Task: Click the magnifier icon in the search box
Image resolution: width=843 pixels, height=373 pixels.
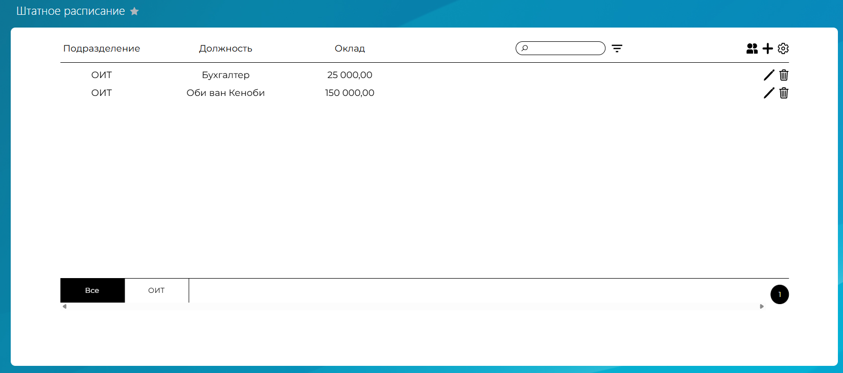Action: 524,48
